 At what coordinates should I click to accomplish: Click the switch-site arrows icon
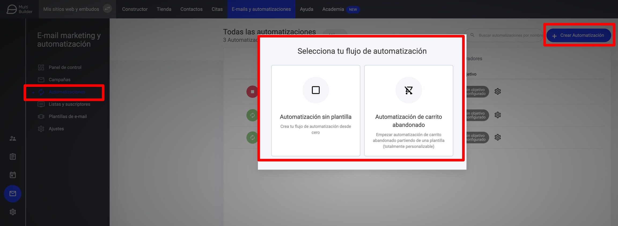(107, 9)
